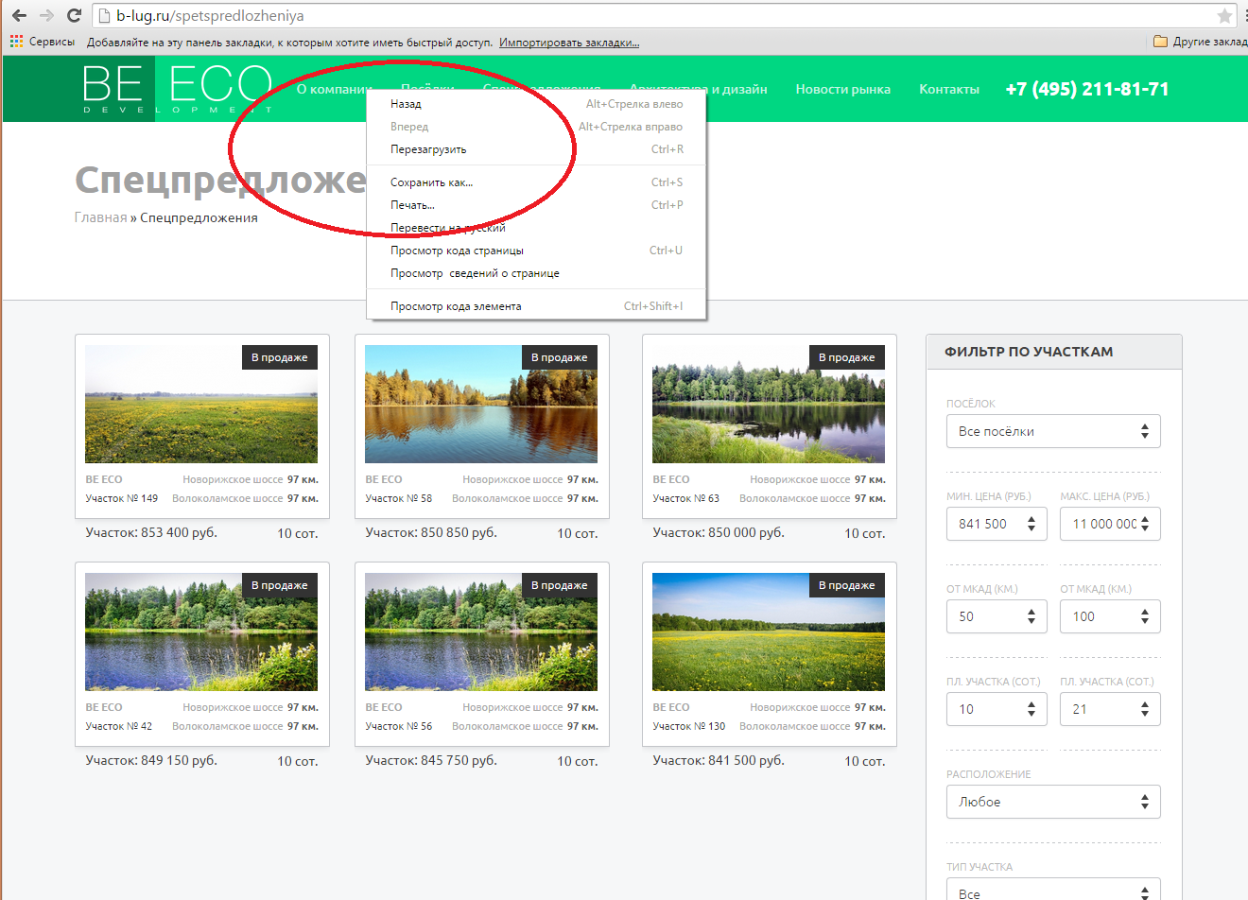Open the Расположение Любое dropdown

tap(1052, 802)
